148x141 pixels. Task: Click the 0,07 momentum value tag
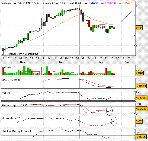coord(139,121)
